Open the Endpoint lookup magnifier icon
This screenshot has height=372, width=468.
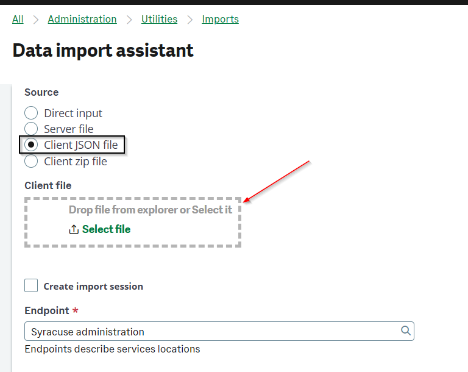405,331
